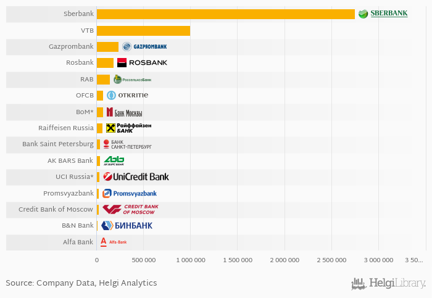Click the Credit Bank of Moscow axis label
This screenshot has width=432, height=298.
[x=56, y=209]
